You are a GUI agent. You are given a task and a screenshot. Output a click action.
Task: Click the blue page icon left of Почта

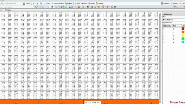[x=40, y=3]
